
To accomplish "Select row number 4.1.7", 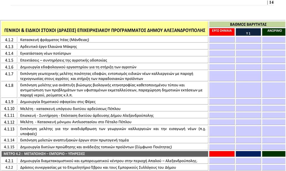I will point(9,74).
